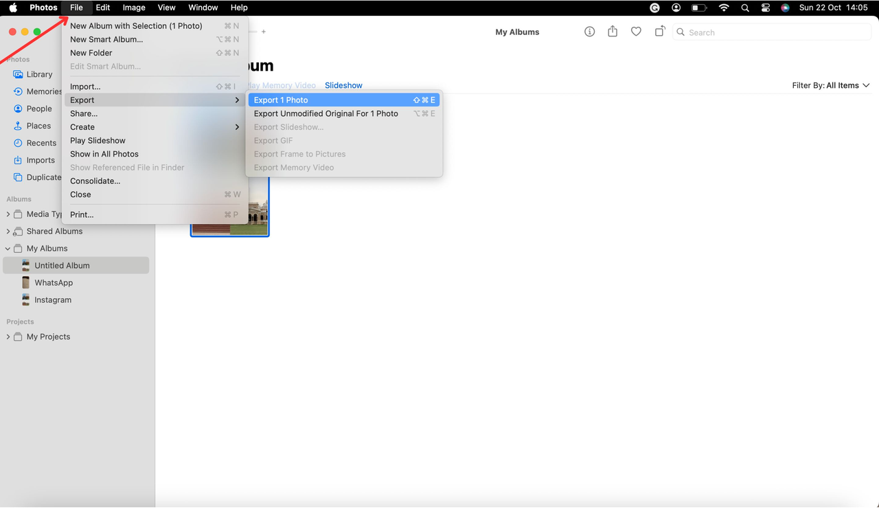Image resolution: width=879 pixels, height=509 pixels.
Task: Collapse the My Albums section
Action: tap(7, 248)
